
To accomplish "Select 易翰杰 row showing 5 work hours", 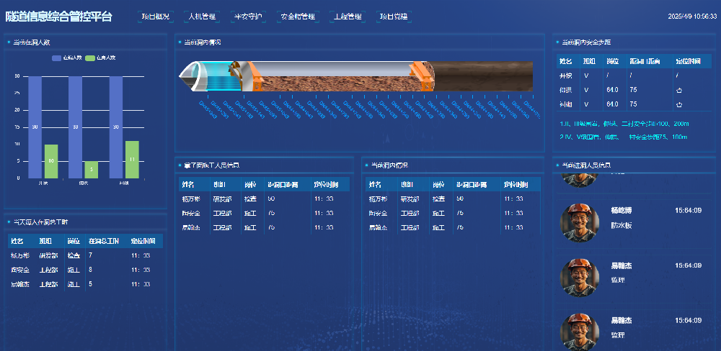I will click(x=85, y=284).
